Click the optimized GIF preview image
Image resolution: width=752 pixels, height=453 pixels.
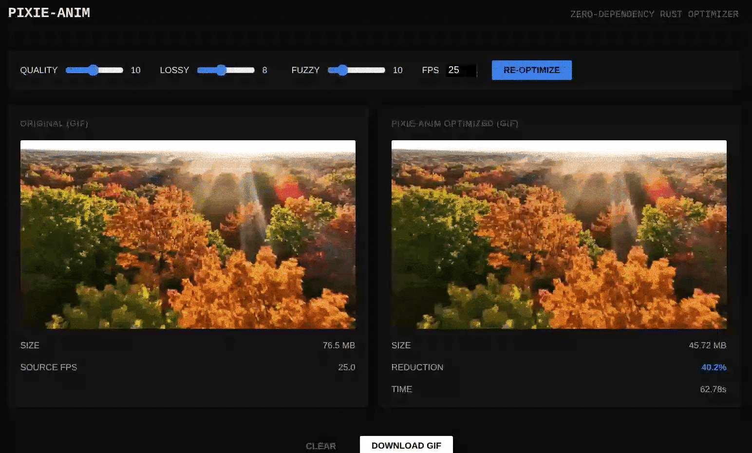pyautogui.click(x=559, y=234)
